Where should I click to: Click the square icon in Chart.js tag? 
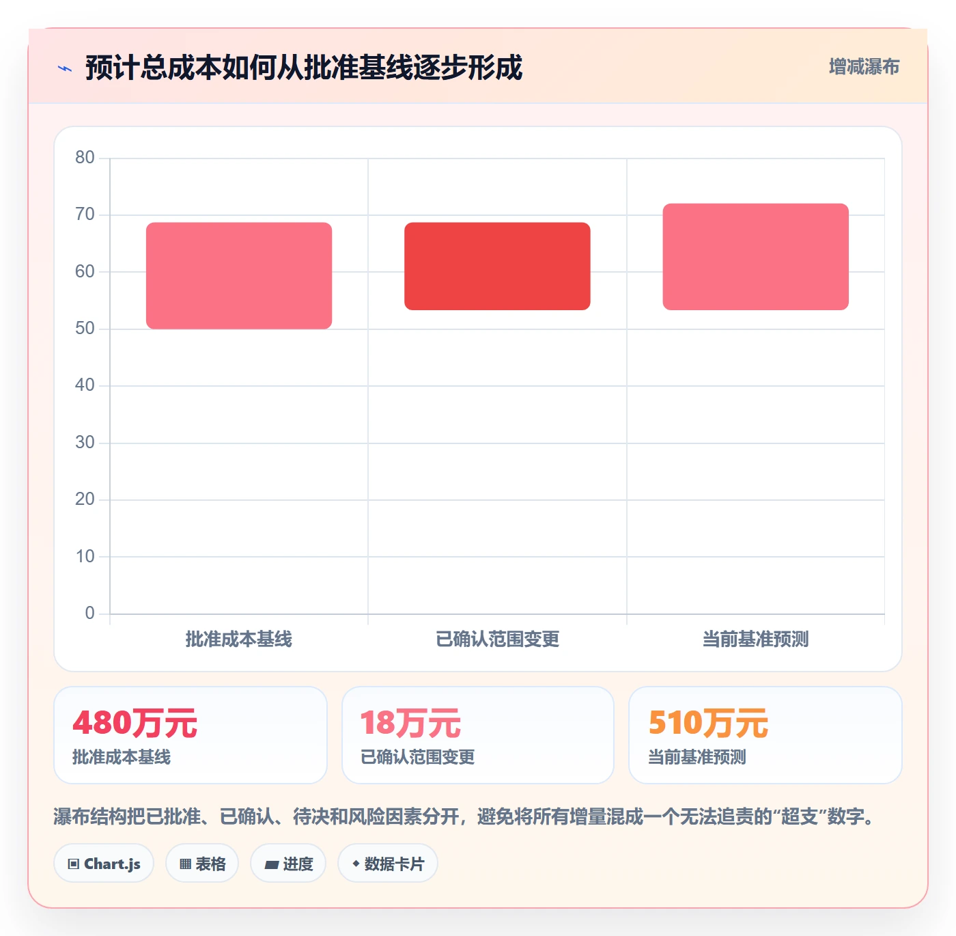coord(74,864)
